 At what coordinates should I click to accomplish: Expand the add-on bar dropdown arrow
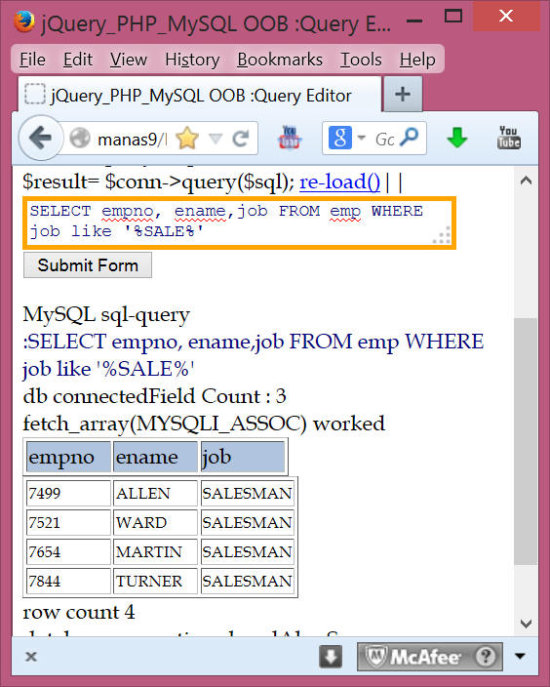tap(520, 656)
